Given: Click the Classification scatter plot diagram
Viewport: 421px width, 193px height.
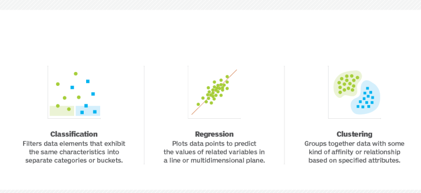Looking at the screenshot, I should pos(74,92).
